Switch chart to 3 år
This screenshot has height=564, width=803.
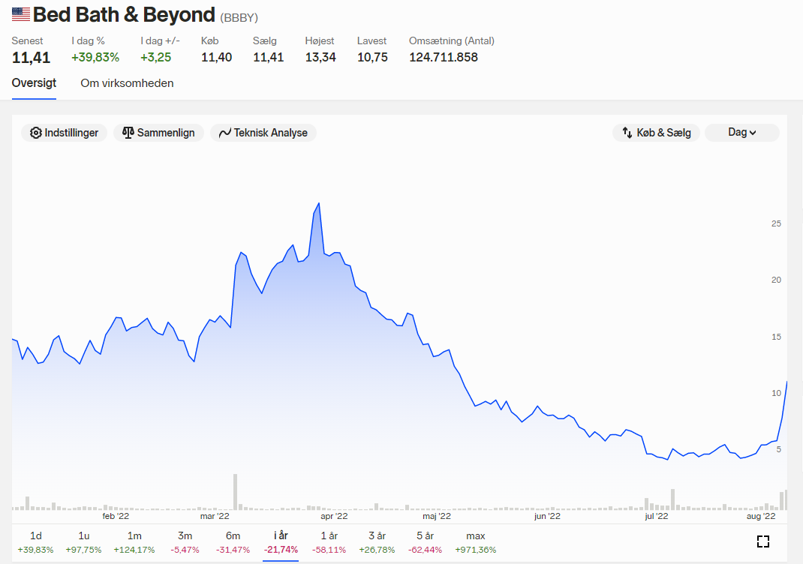click(377, 542)
